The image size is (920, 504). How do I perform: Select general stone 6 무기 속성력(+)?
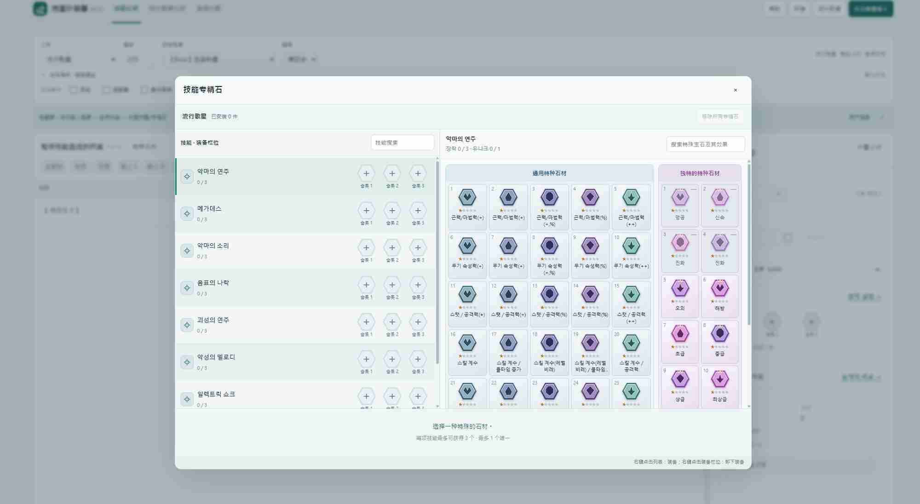pos(467,255)
